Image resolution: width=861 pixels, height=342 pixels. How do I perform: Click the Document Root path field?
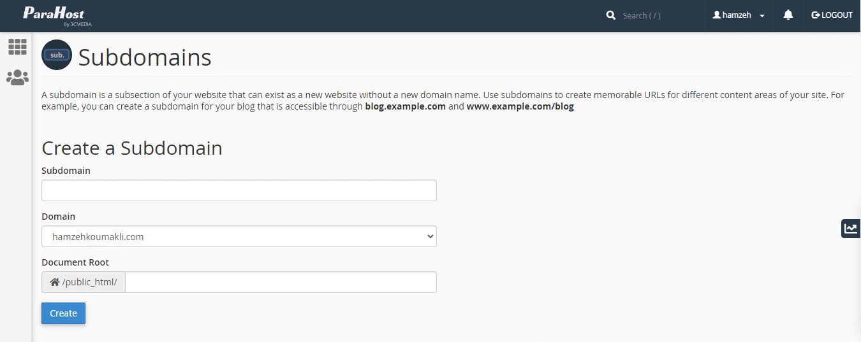(281, 282)
